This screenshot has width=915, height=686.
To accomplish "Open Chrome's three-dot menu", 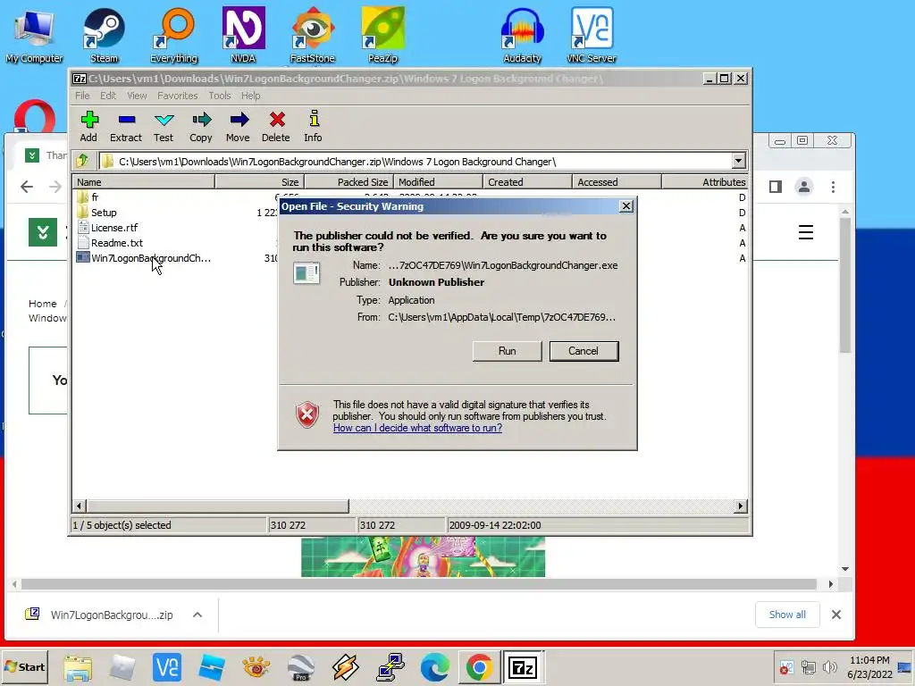I will tap(834, 187).
